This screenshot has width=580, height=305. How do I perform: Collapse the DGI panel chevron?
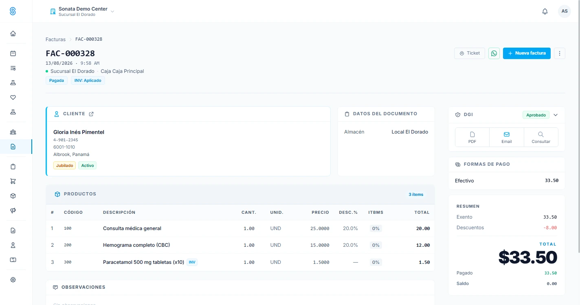pyautogui.click(x=556, y=115)
